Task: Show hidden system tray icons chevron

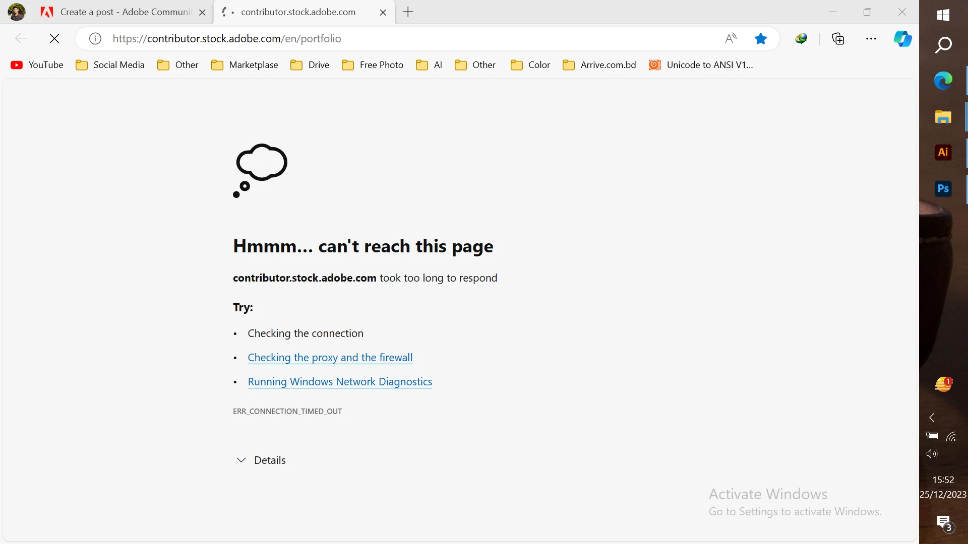Action: (932, 418)
